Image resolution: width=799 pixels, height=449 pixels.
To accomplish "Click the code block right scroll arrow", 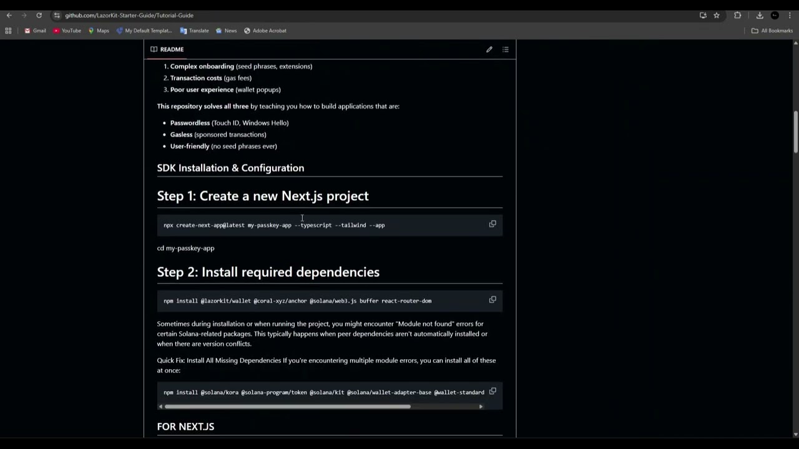I will point(481,407).
